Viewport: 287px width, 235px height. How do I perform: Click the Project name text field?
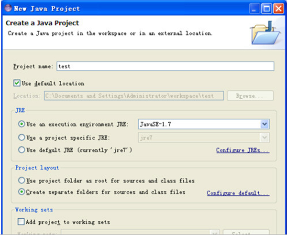(x=165, y=66)
